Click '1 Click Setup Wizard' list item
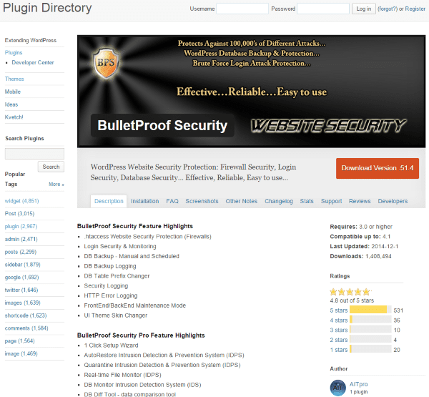 click(111, 345)
